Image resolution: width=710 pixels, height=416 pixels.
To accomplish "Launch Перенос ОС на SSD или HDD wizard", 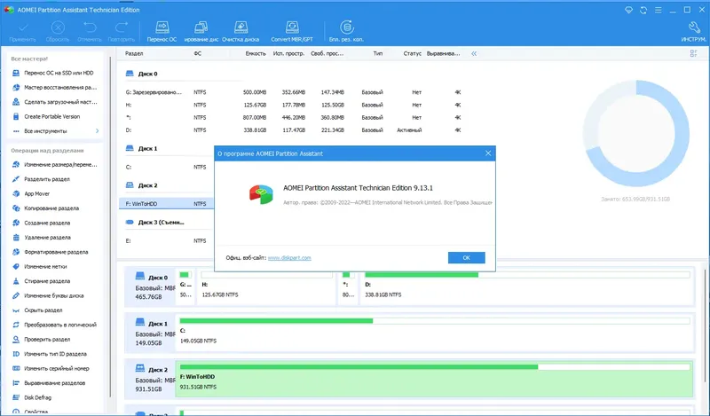I will click(53, 73).
